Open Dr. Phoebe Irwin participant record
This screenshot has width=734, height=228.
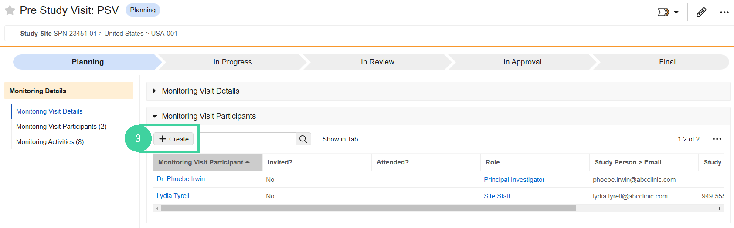[x=181, y=179]
